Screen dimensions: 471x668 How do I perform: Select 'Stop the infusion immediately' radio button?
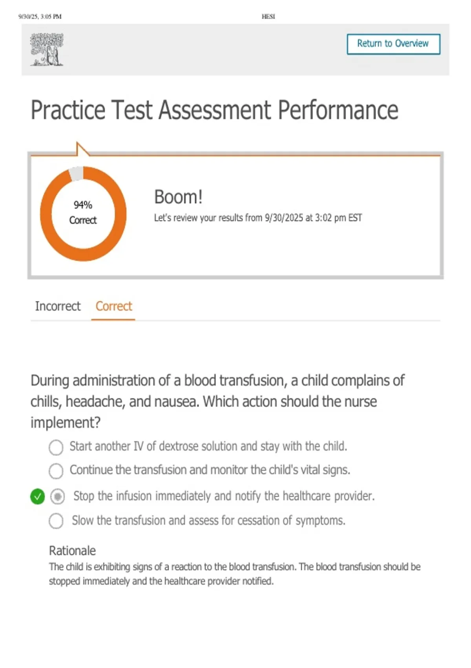pos(58,497)
